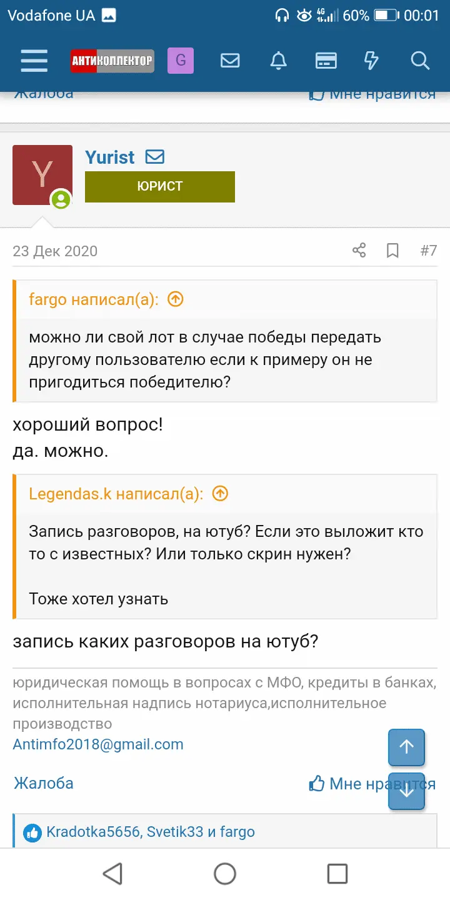Click the card icon in header

pos(326,61)
